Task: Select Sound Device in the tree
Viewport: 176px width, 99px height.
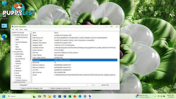Action: tap(20, 59)
